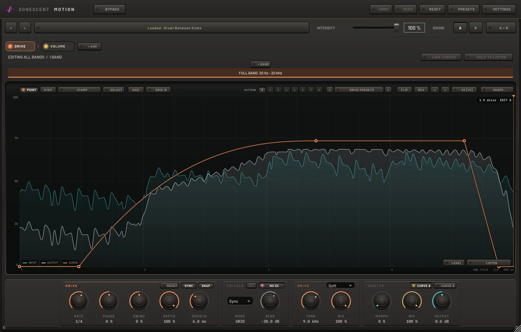Select pattern slot 2
The height and width of the screenshot is (332, 521).
(x=270, y=90)
